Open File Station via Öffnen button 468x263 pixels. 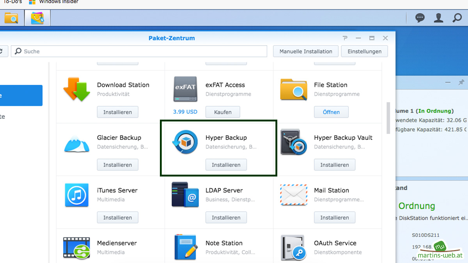(x=331, y=112)
